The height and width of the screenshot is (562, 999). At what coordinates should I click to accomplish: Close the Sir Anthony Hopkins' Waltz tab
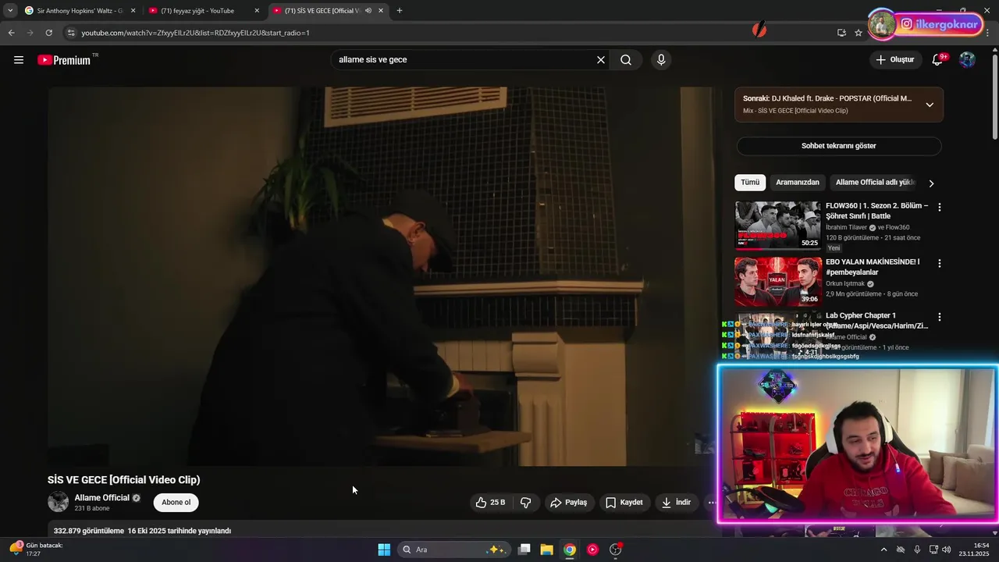click(x=133, y=11)
